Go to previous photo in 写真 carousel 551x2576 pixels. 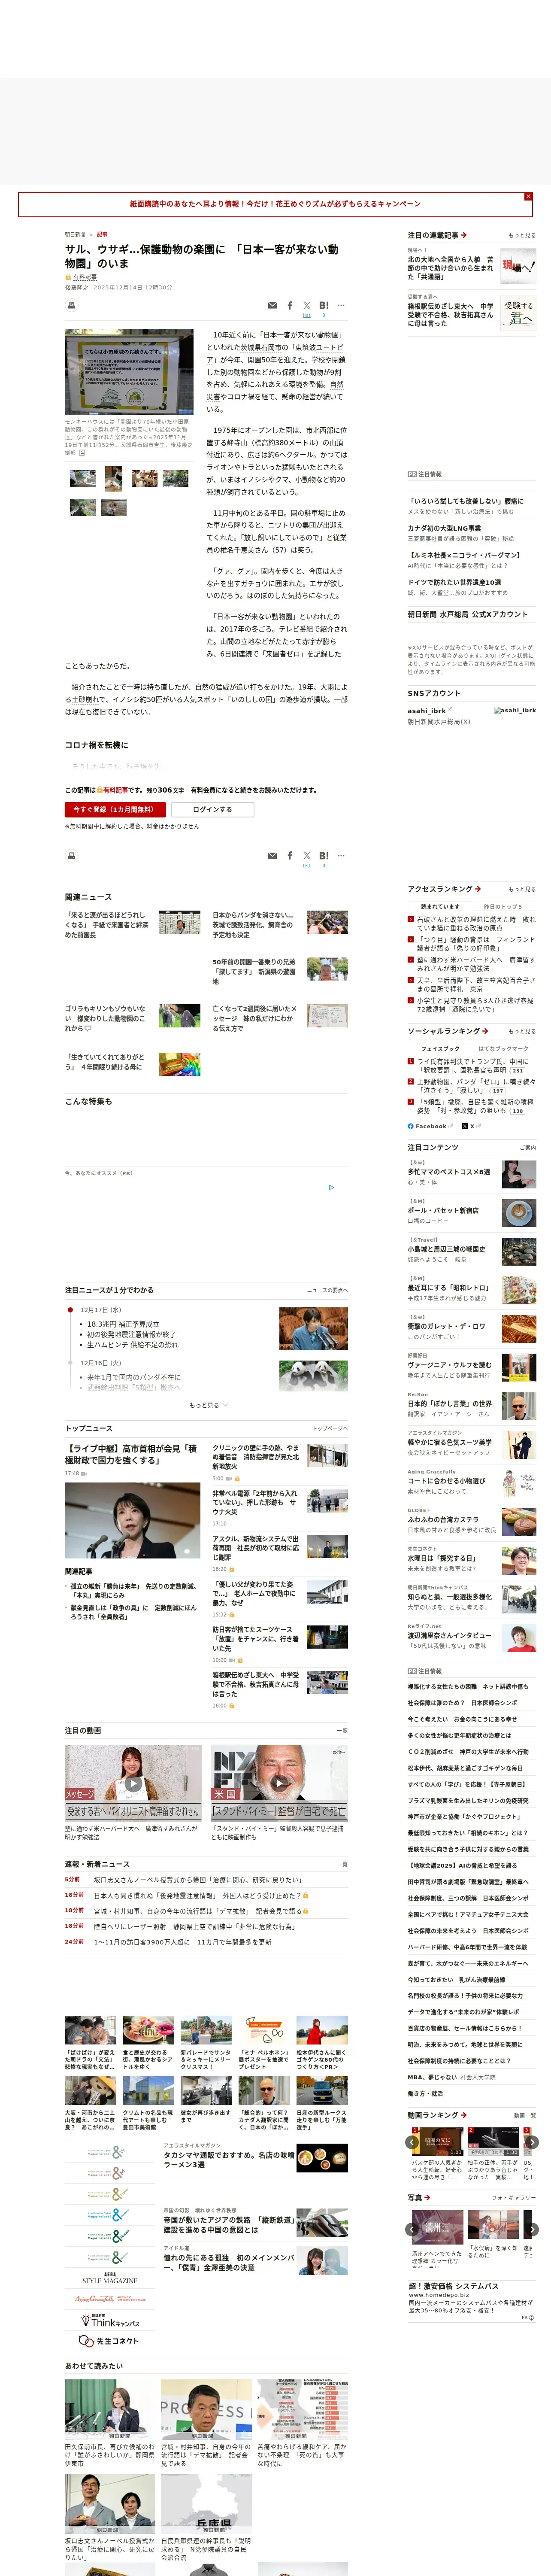coord(412,2229)
